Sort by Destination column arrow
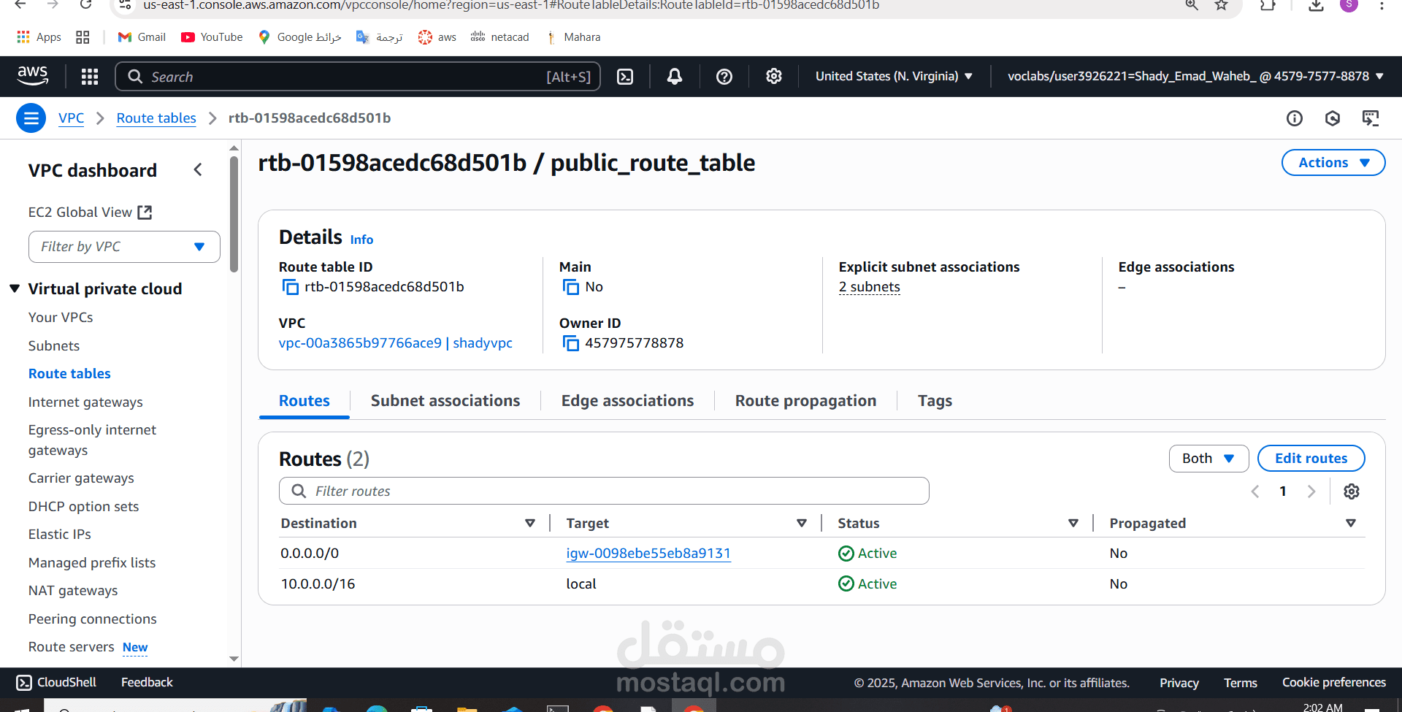The height and width of the screenshot is (712, 1402). pos(530,524)
